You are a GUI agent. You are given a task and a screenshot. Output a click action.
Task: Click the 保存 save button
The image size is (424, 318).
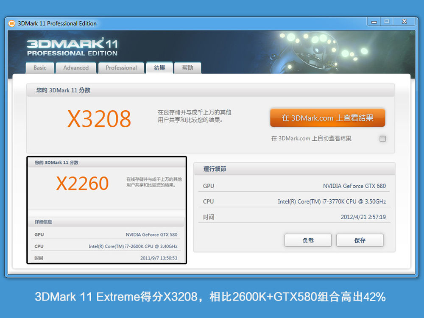tap(360, 240)
